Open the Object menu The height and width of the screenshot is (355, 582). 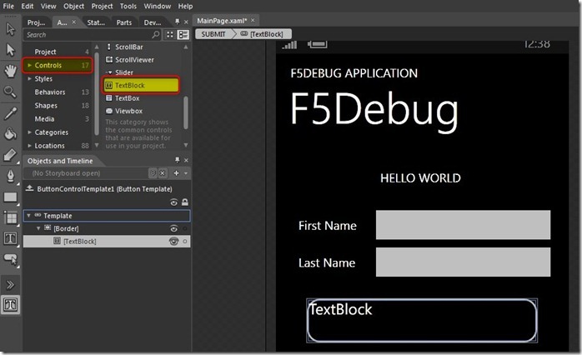pos(74,7)
